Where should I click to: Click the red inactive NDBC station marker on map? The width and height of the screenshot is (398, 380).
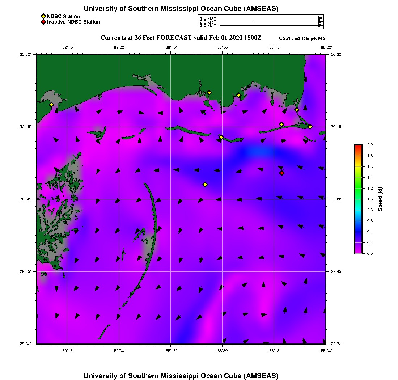[x=282, y=173]
